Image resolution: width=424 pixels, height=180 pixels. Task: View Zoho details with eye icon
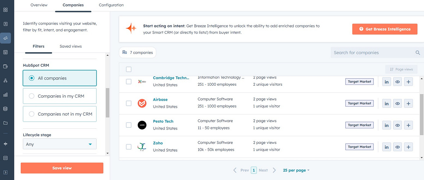point(397,147)
